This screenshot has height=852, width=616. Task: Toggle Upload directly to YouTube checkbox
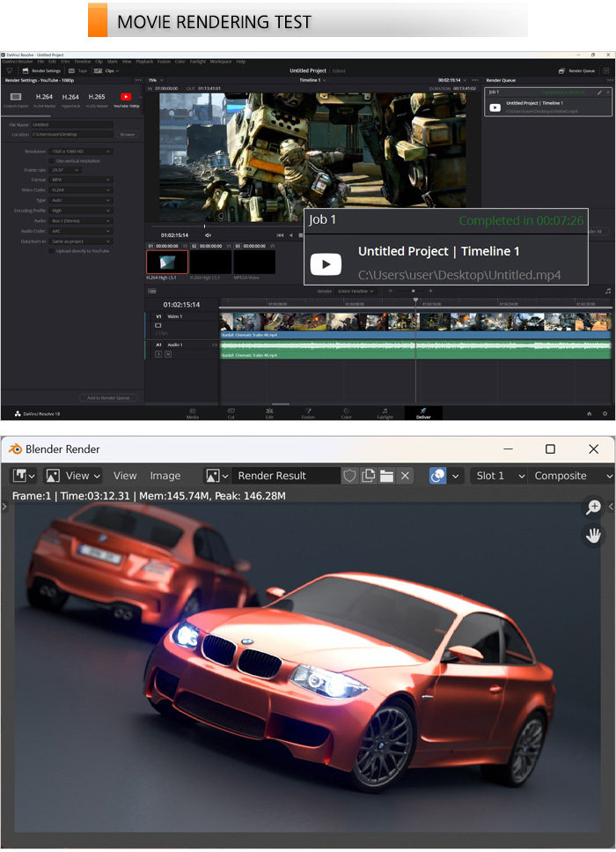(x=52, y=251)
